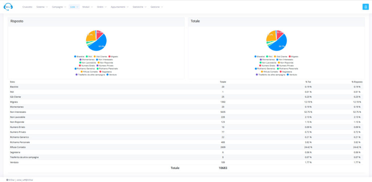Click red Migrato slice in Totale pie

(279, 34)
